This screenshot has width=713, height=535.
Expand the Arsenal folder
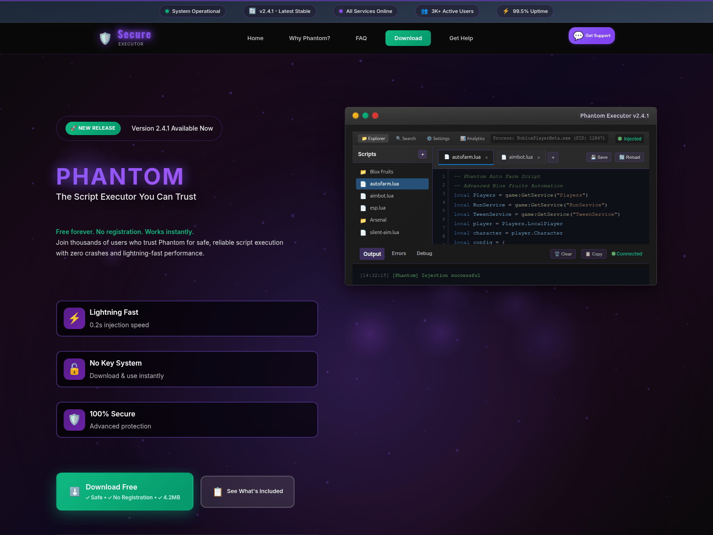point(392,220)
